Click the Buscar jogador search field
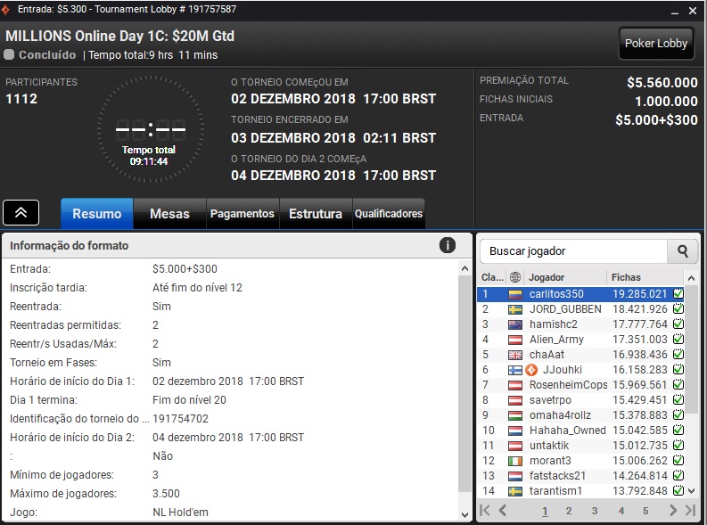 pyautogui.click(x=573, y=251)
